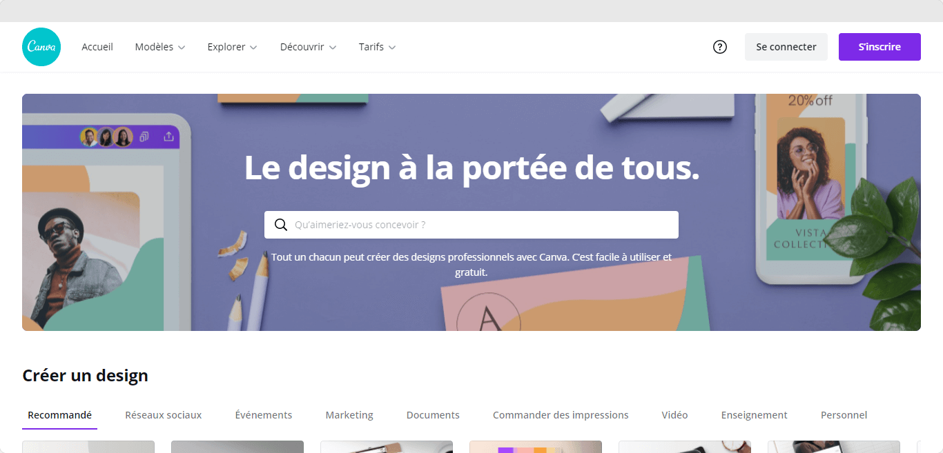The height and width of the screenshot is (453, 943).
Task: Expand the Explorer dropdown menu
Action: (232, 47)
